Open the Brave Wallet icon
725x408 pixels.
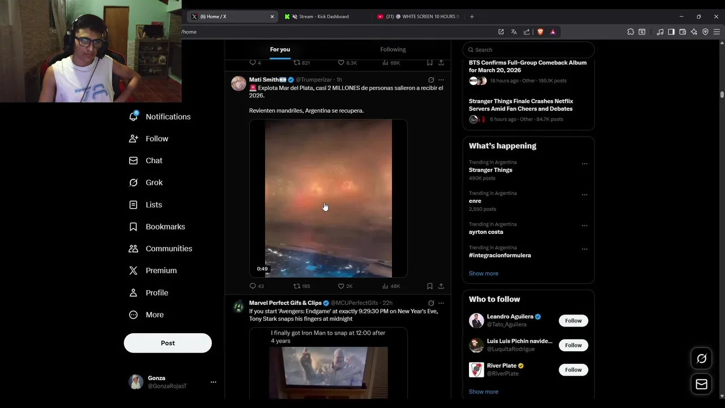(x=683, y=32)
